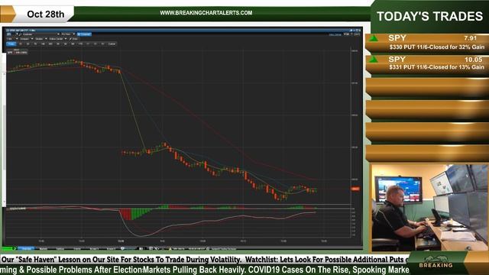Open the Compare dropdown
This screenshot has width=489, height=275.
pos(26,39)
